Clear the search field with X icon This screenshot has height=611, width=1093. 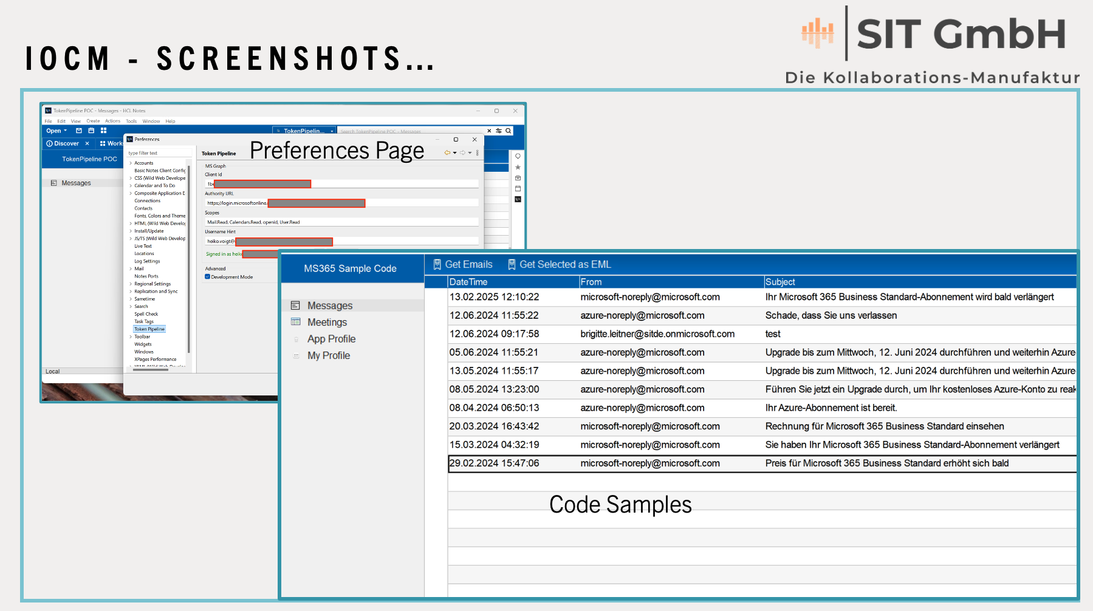pyautogui.click(x=489, y=131)
